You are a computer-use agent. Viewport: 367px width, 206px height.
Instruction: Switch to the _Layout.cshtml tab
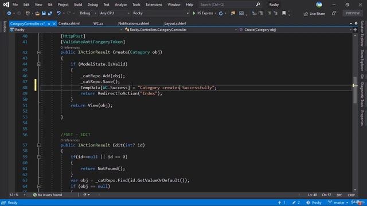pyautogui.click(x=174, y=23)
